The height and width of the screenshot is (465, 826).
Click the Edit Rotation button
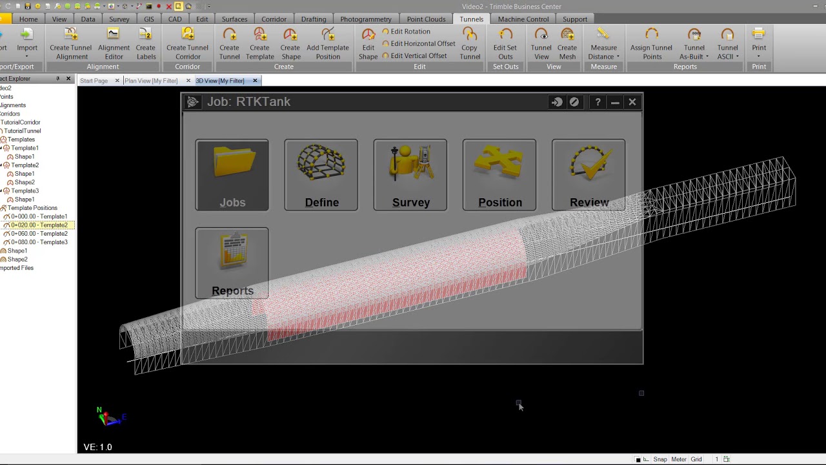(x=407, y=32)
